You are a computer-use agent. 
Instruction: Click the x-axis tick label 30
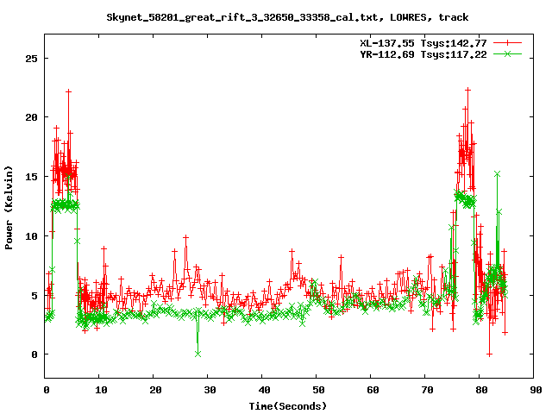(x=210, y=390)
